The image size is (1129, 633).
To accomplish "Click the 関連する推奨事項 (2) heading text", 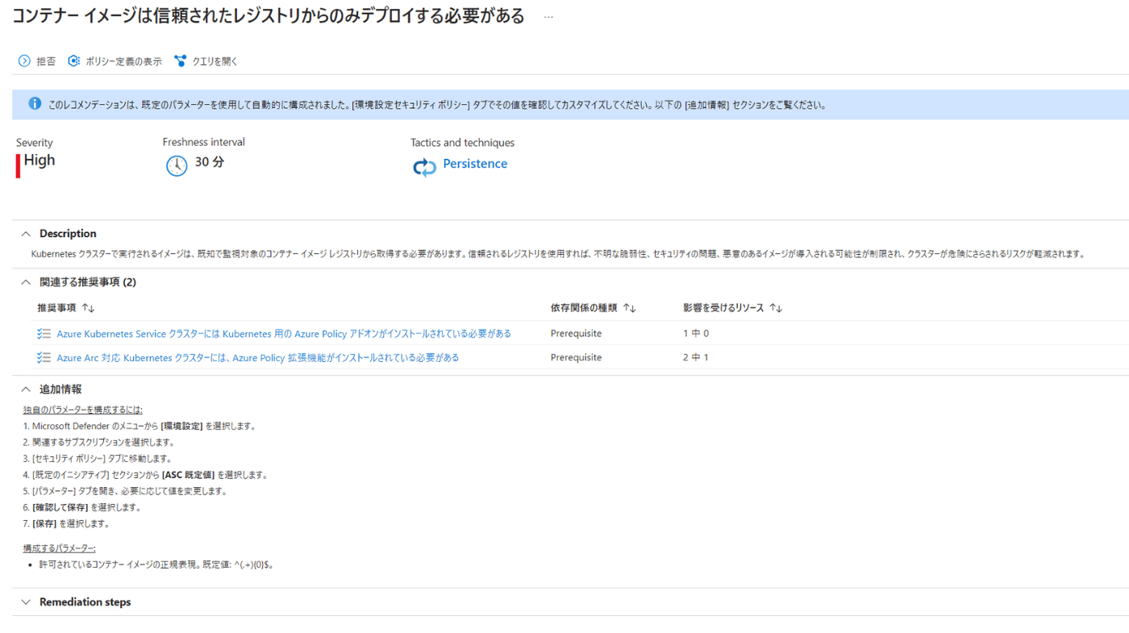I will tap(88, 282).
